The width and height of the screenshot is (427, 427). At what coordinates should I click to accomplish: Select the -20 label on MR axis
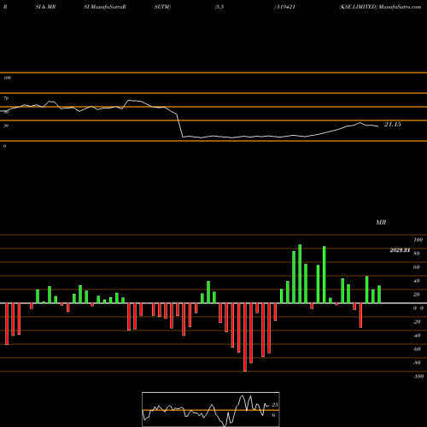click(417, 322)
